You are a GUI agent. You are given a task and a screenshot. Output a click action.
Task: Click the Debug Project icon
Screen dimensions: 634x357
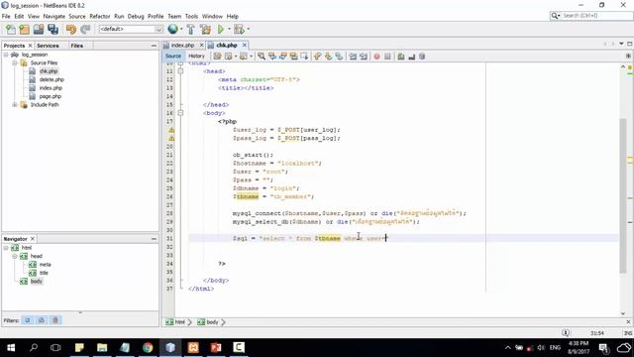click(x=239, y=29)
